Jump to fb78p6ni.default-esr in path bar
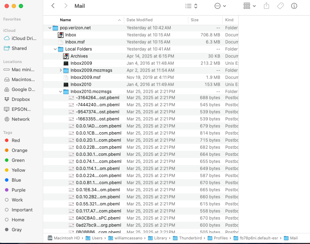 [x=256, y=238]
